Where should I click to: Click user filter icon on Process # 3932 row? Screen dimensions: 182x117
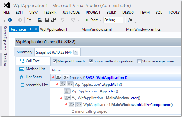point(59,77)
